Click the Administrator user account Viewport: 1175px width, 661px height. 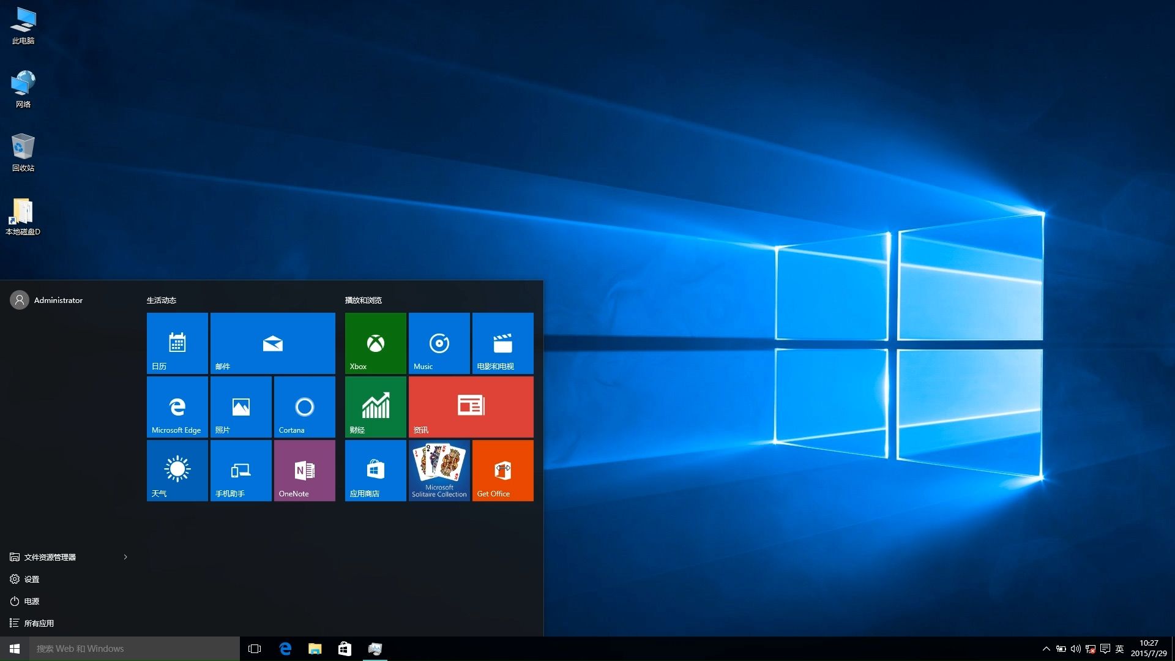click(x=47, y=300)
